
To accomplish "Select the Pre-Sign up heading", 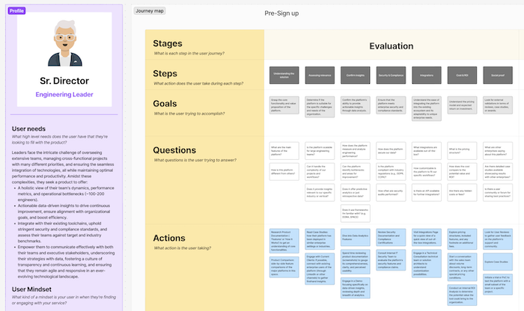I will coord(281,13).
